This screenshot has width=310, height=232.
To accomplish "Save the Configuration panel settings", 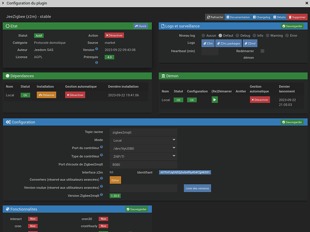I will click(x=292, y=122).
